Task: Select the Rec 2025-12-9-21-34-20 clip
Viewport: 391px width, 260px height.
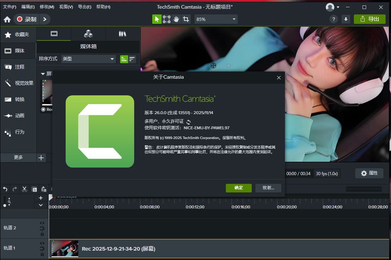Action: pyautogui.click(x=219, y=249)
